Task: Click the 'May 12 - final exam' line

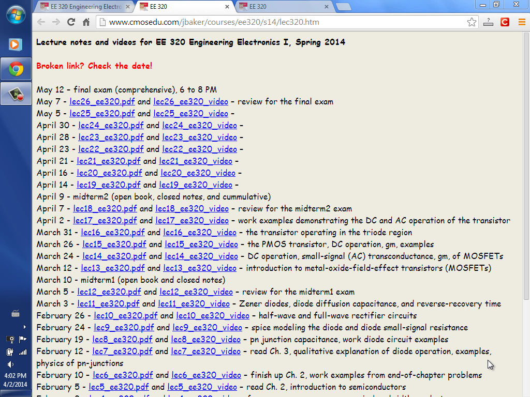Action: click(x=127, y=90)
